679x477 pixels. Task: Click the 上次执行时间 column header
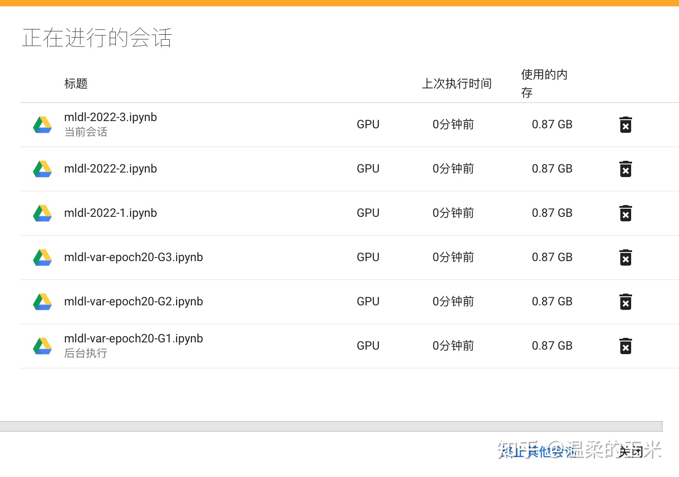457,84
